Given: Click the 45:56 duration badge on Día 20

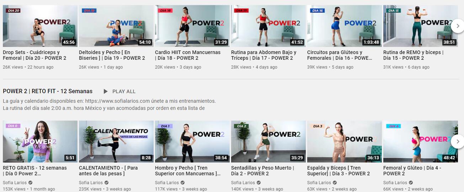Looking at the screenshot, I should (69, 42).
